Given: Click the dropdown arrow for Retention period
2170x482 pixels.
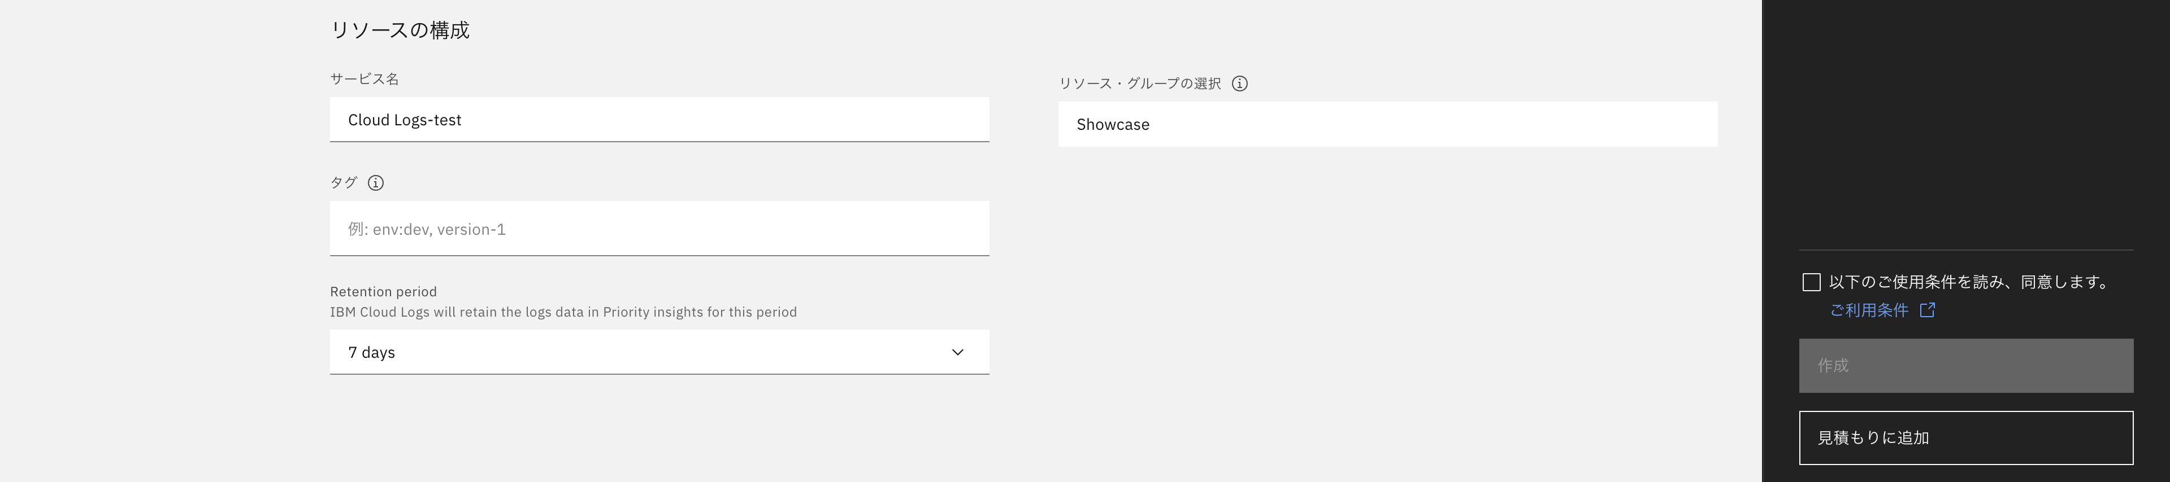Looking at the screenshot, I should pyautogui.click(x=956, y=352).
